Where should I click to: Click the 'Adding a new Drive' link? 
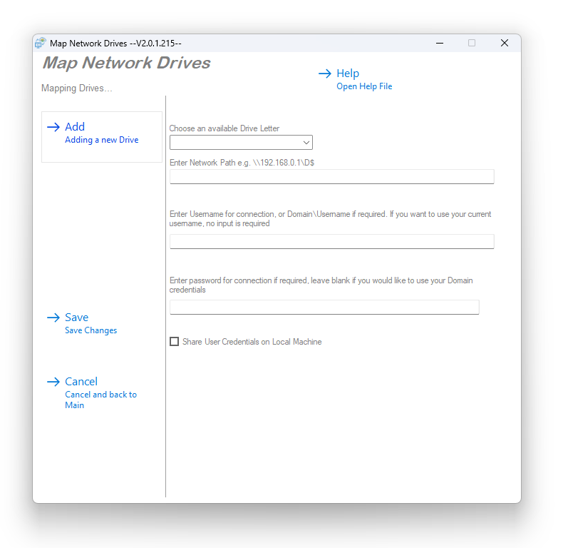tap(101, 140)
